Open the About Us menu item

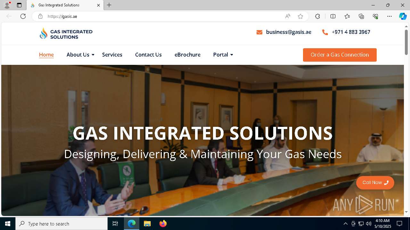point(78,55)
